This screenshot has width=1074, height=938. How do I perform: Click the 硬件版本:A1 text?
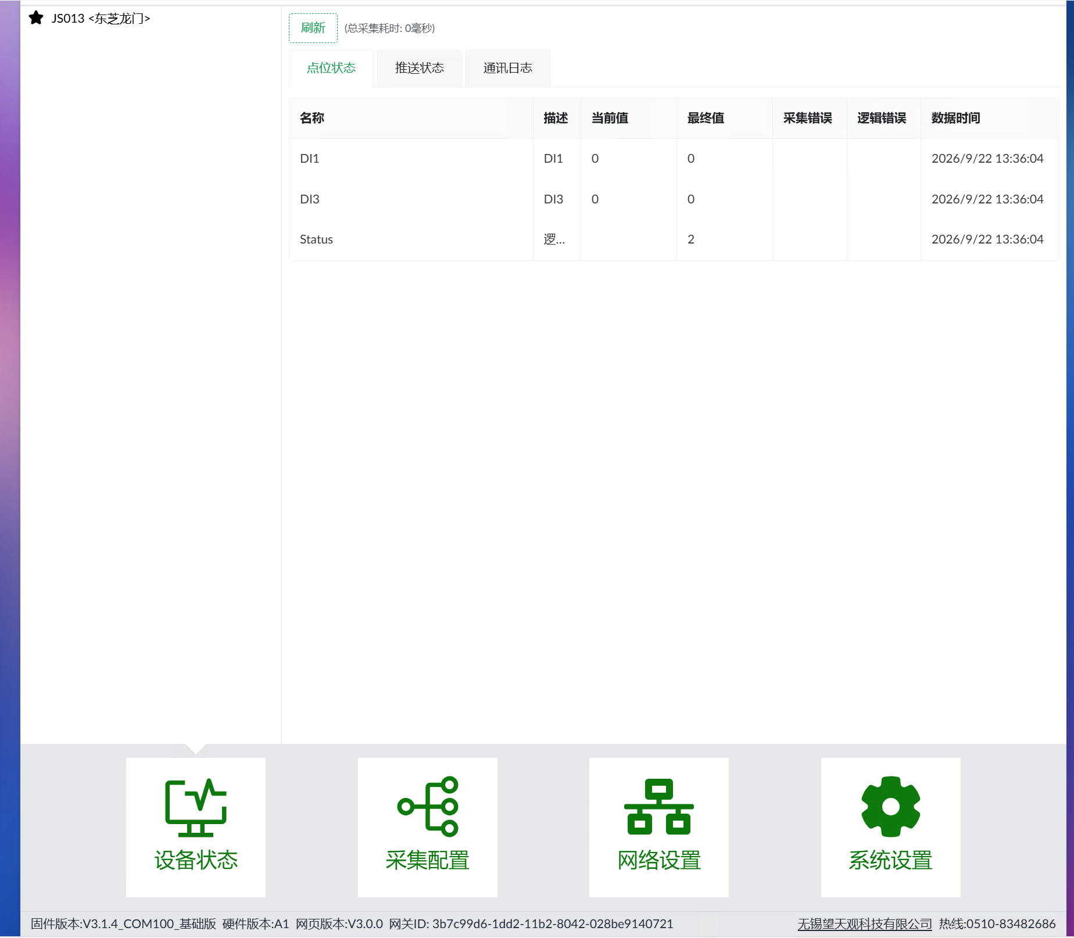[256, 924]
